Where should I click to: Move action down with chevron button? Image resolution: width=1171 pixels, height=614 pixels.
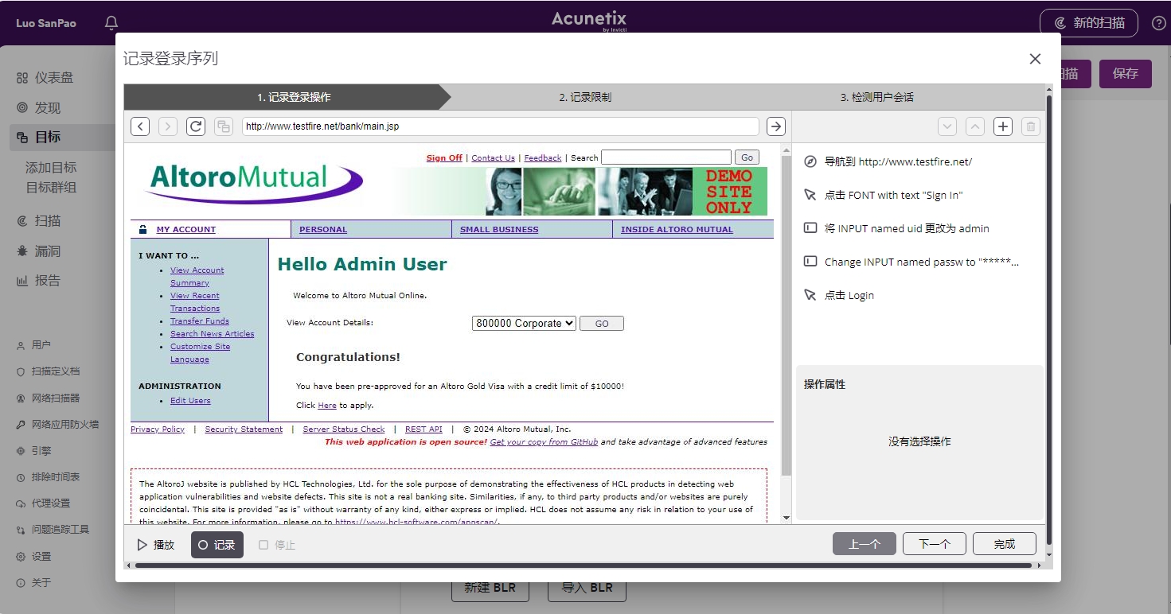pos(947,126)
